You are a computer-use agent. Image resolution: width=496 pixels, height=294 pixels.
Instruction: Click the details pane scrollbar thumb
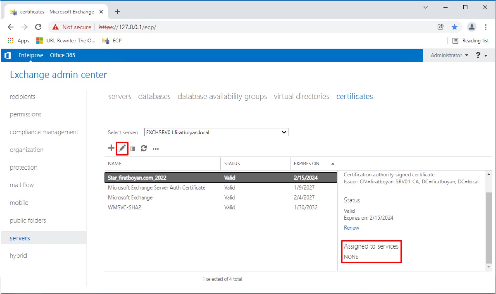tap(489, 228)
